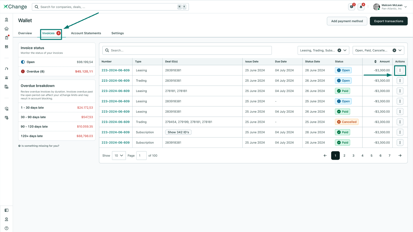
Task: Sort invoices using the Amount sort icon
Action: coord(375,62)
